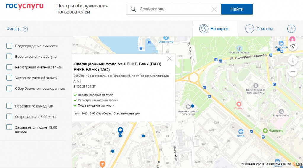Click the Novus store map icon
This screenshot has height=168, width=303.
click(241, 132)
